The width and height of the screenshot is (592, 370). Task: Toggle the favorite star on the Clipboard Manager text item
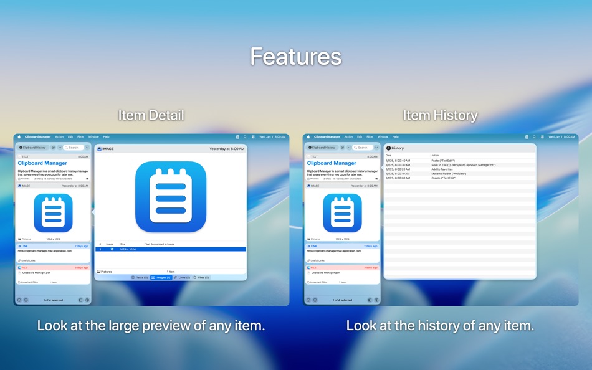click(87, 179)
